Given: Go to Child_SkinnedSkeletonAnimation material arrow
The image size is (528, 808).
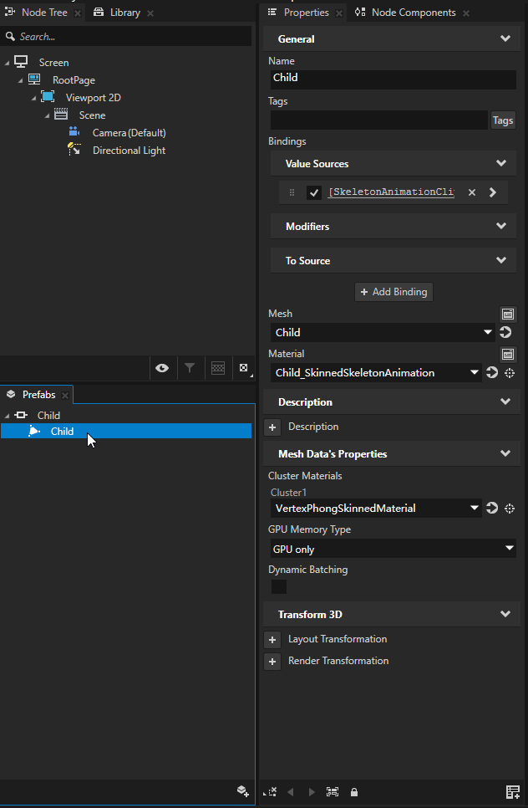Looking at the screenshot, I should pos(492,372).
